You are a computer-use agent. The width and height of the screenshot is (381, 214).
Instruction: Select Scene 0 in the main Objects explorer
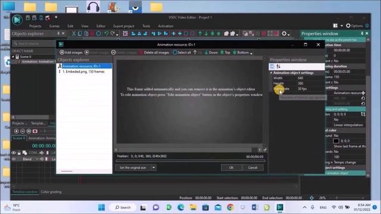pyautogui.click(x=26, y=56)
